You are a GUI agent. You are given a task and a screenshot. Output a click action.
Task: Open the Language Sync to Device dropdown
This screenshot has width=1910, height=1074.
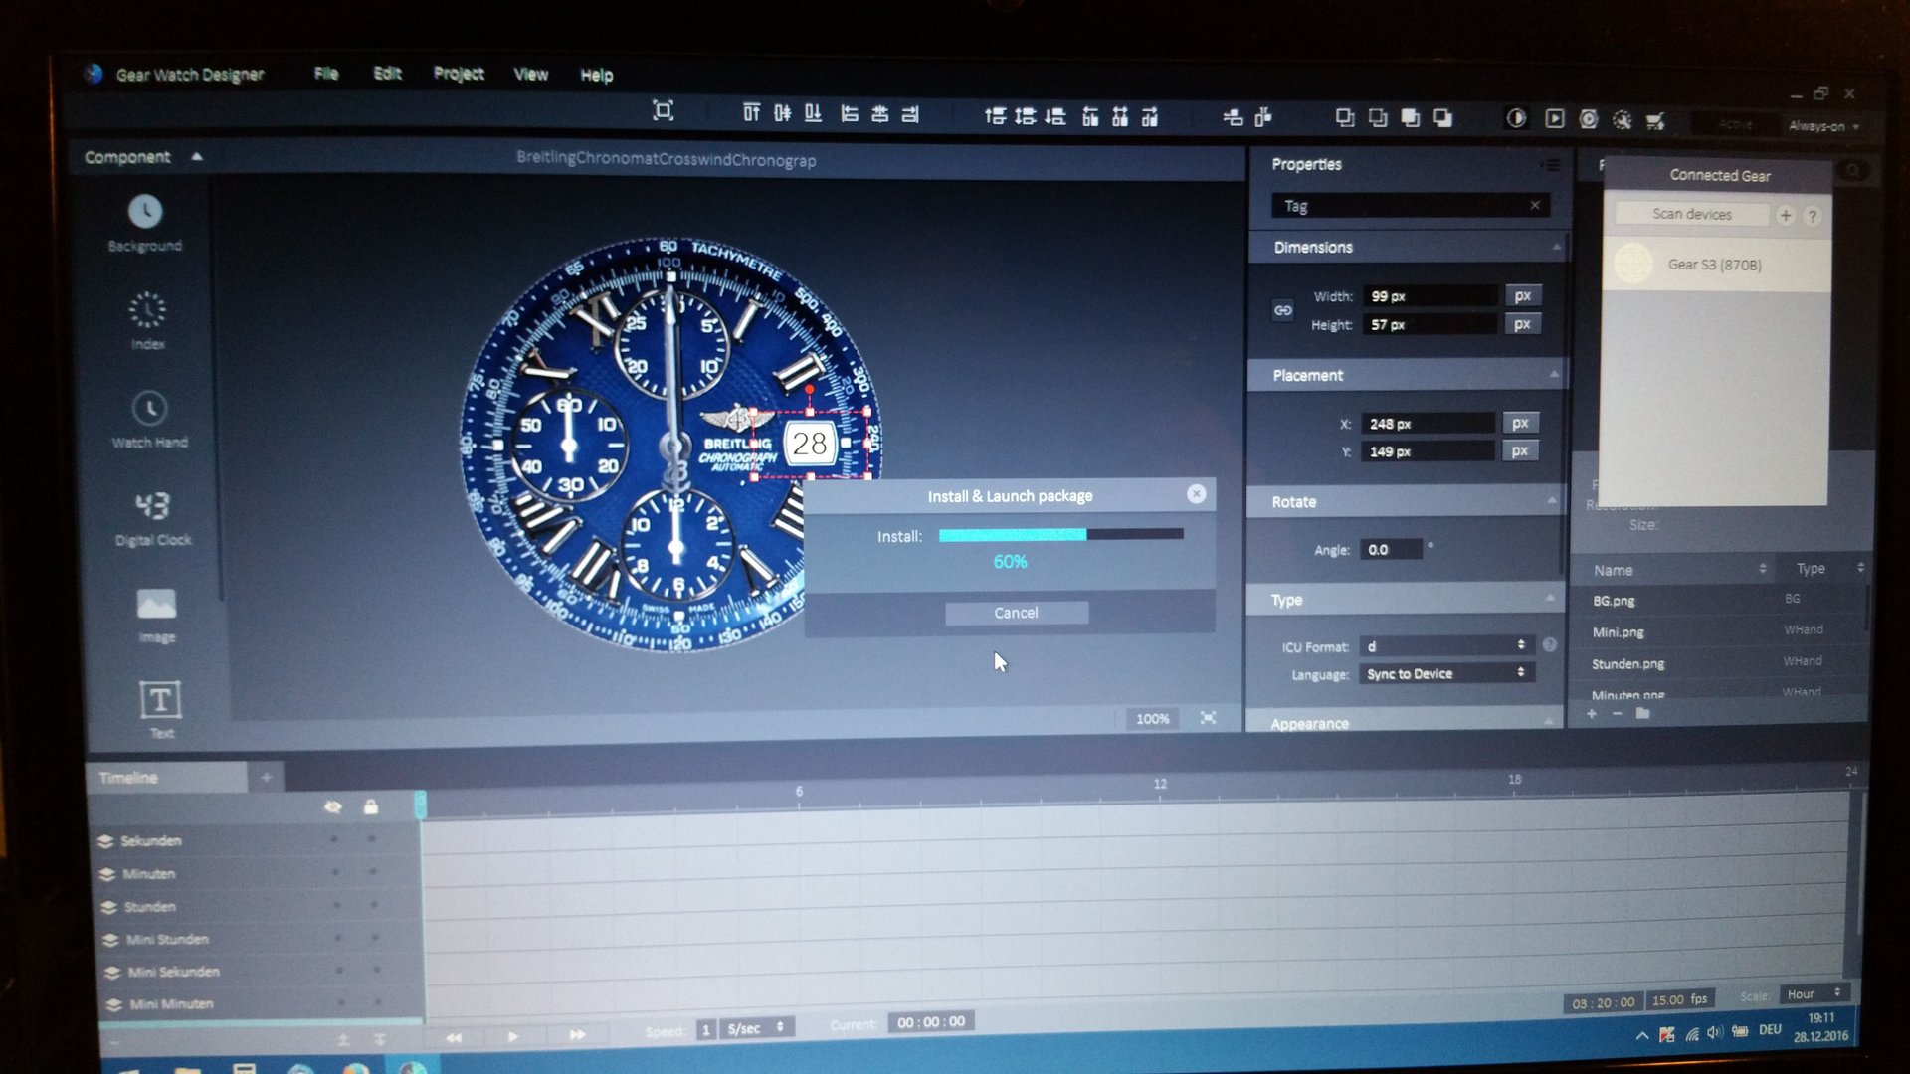point(1446,673)
